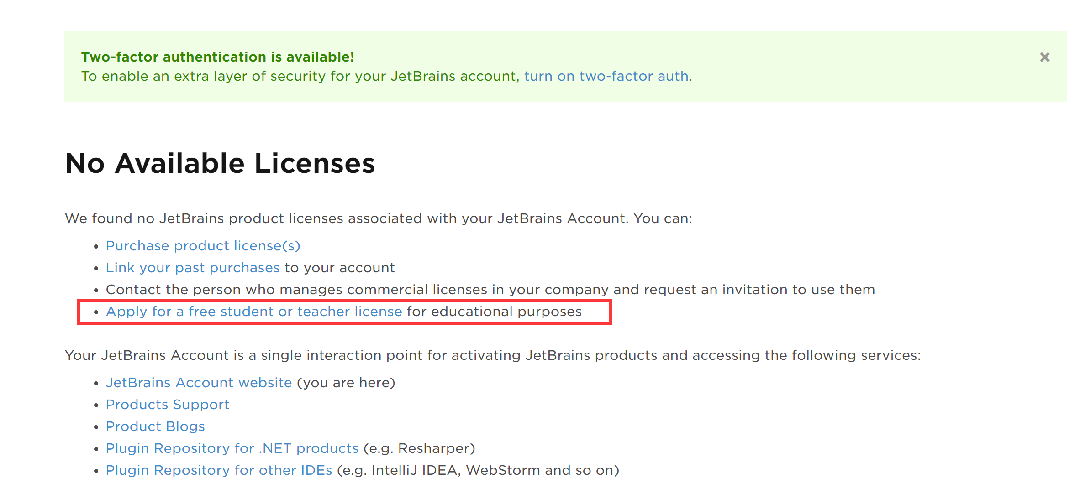Click the Two-factor authentication is available title
The image size is (1080, 499).
218,57
